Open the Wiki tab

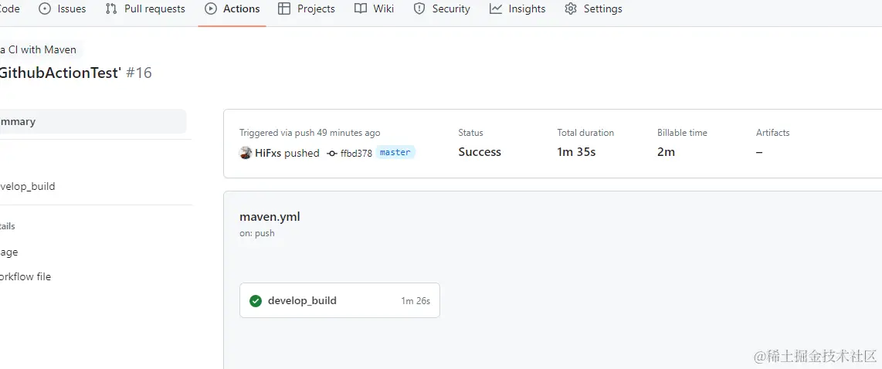[x=374, y=9]
